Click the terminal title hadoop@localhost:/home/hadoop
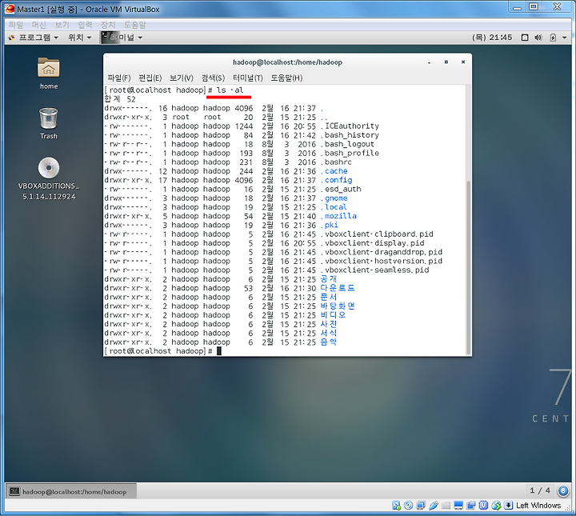 tap(287, 62)
